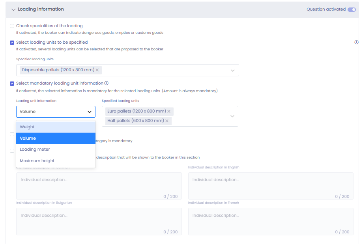
Task: Click the English individual description field
Action: [x=270, y=185]
